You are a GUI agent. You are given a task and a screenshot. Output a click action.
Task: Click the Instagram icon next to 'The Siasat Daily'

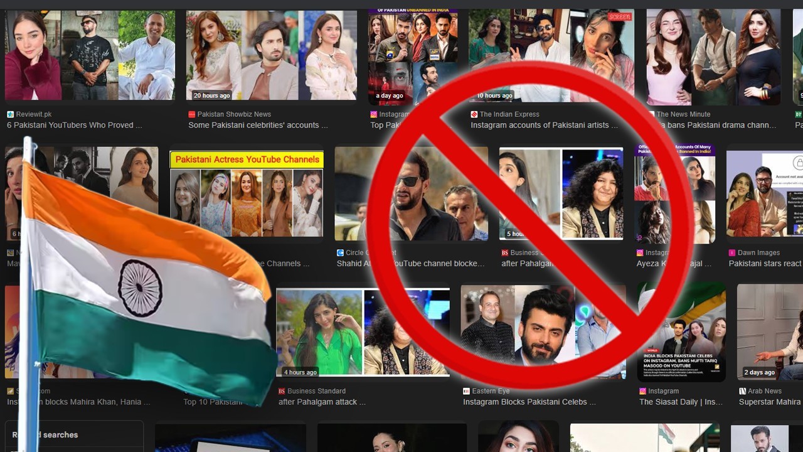tap(641, 390)
